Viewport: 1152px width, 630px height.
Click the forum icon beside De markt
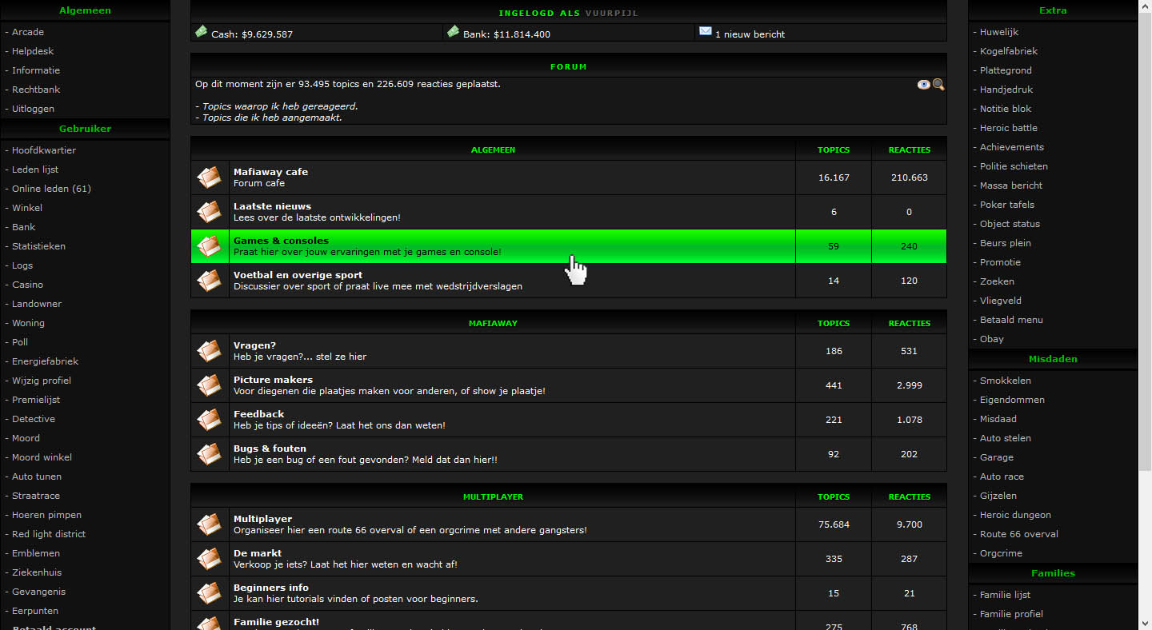(210, 559)
